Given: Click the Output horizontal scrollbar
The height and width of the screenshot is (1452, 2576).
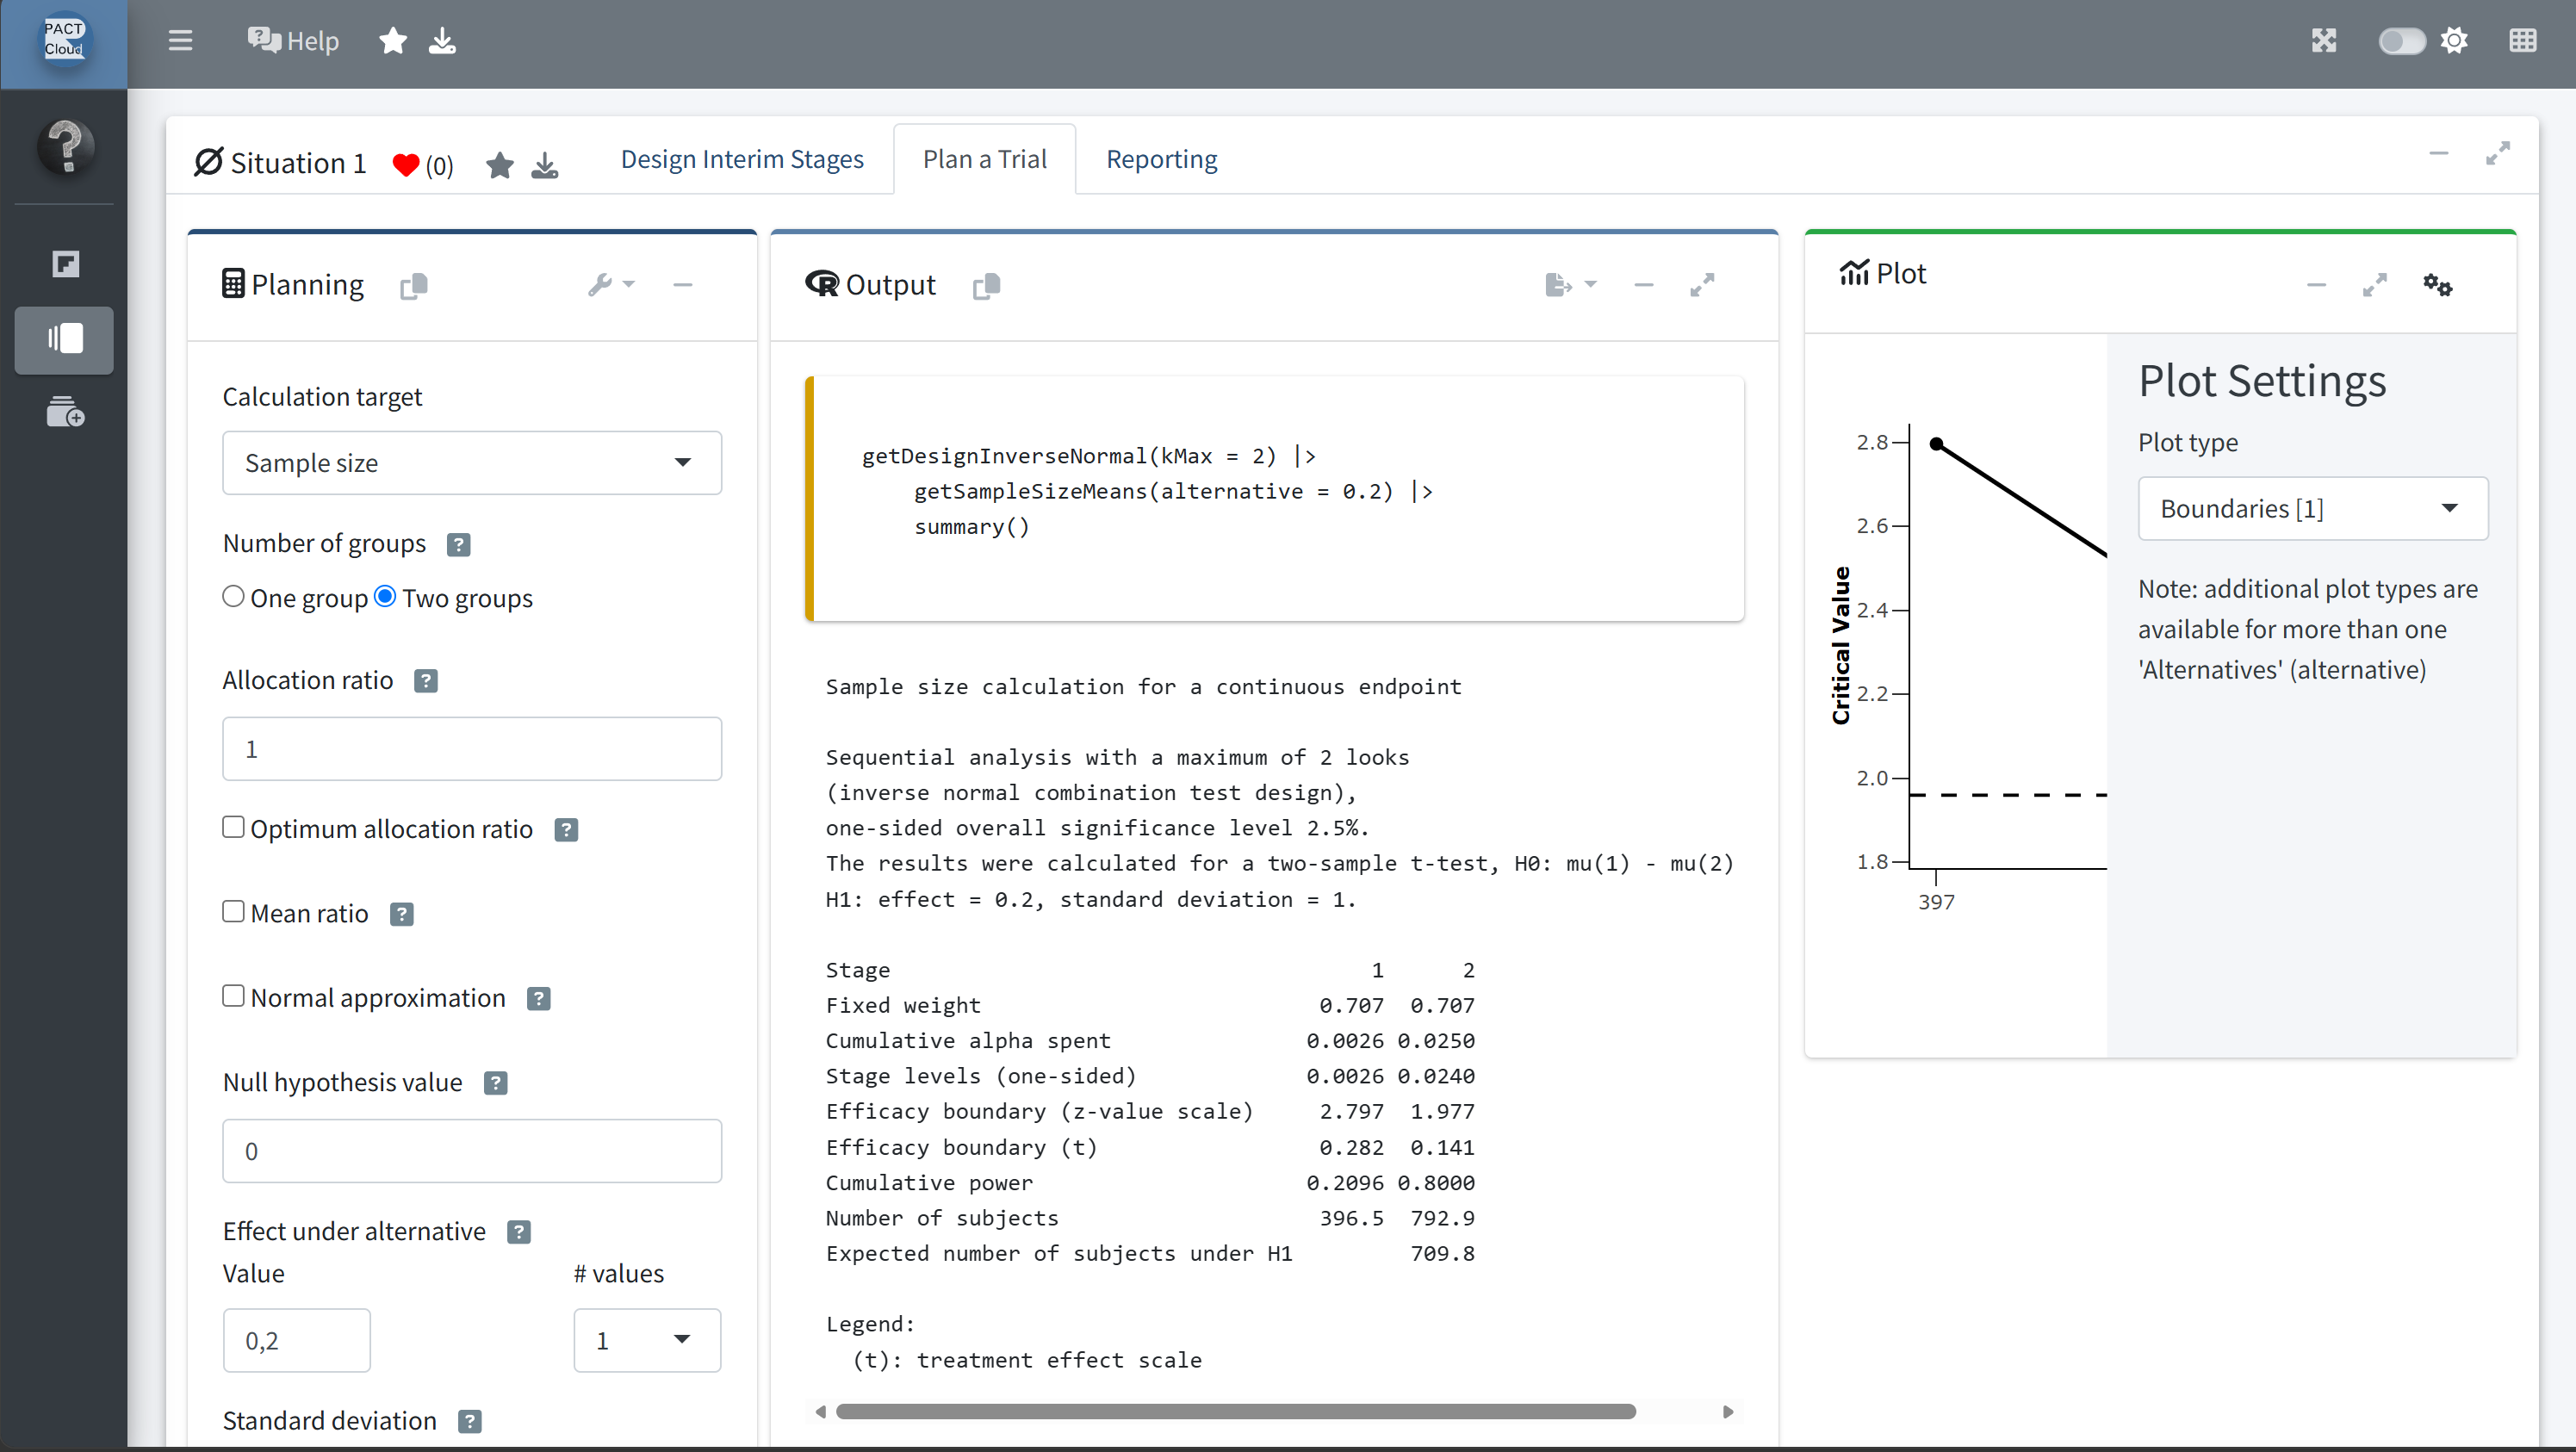Looking at the screenshot, I should [x=1235, y=1412].
